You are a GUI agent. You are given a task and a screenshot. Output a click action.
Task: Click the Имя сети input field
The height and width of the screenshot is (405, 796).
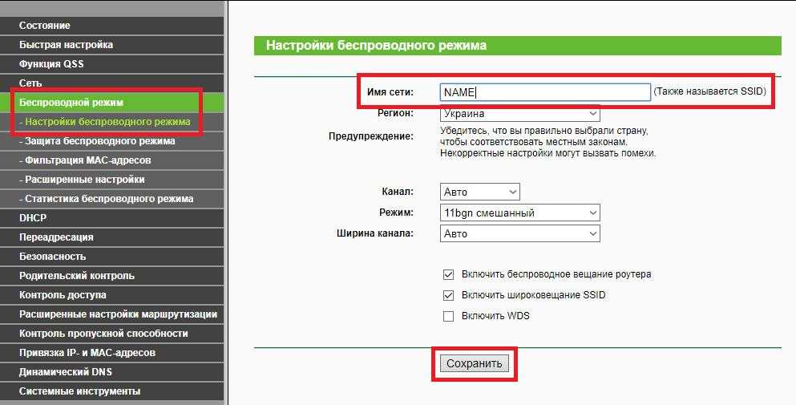click(x=545, y=92)
